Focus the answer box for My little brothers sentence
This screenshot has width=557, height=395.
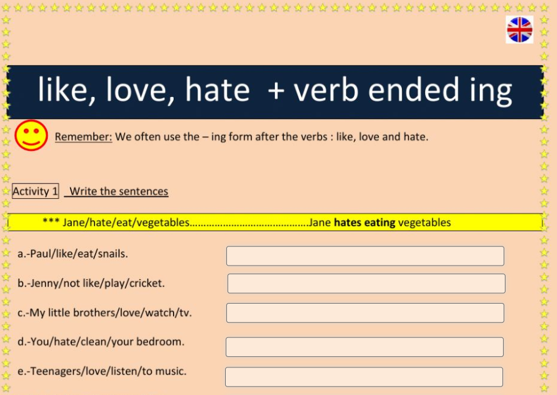[x=365, y=313]
